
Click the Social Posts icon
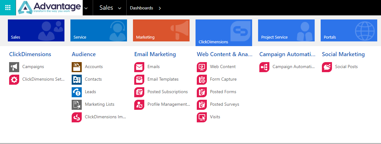(327, 67)
